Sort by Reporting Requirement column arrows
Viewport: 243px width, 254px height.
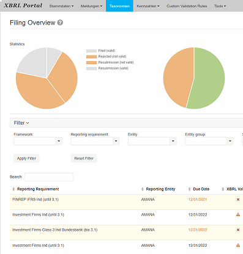(x=13, y=189)
